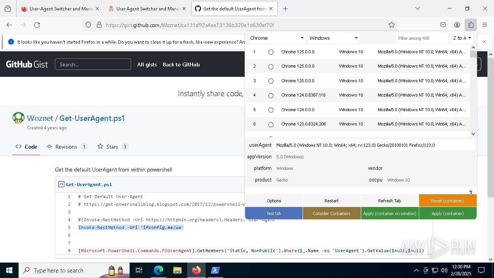Image resolution: width=494 pixels, height=278 pixels.
Task: Select radio button for Chrome 124.0.6367.118
Action: (271, 96)
